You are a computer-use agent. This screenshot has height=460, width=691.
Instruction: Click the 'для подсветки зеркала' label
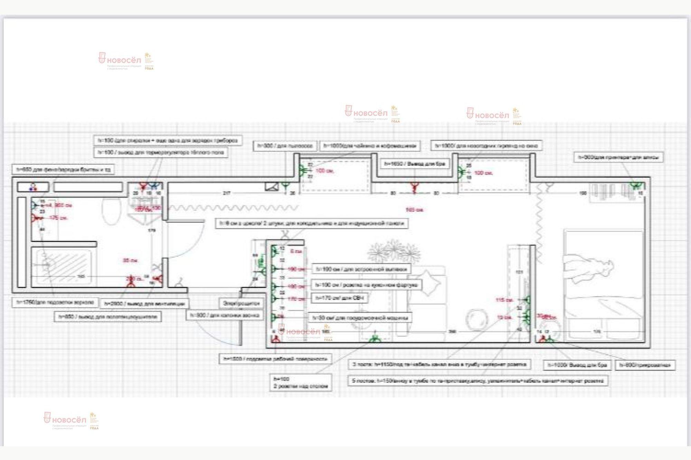click(55, 302)
